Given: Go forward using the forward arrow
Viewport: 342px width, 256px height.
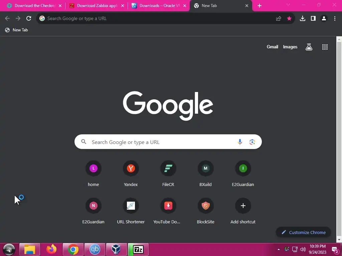Looking at the screenshot, I should click(18, 19).
